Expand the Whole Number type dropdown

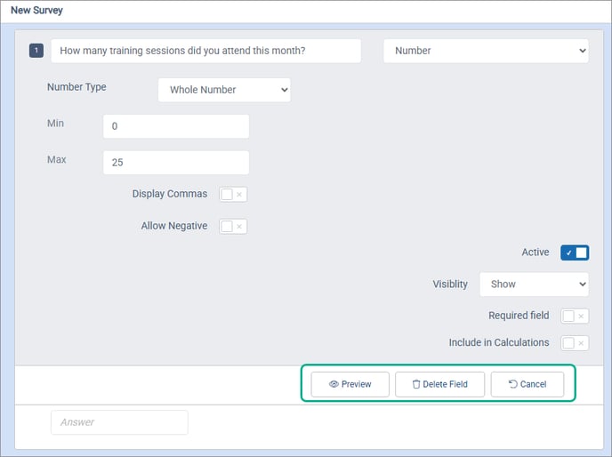(x=224, y=90)
